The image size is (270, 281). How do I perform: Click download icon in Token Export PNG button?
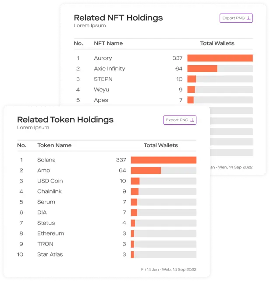pyautogui.click(x=192, y=120)
